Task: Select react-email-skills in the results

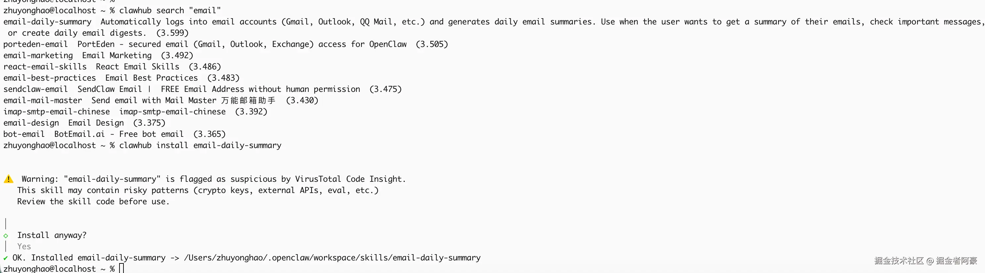Action: 45,67
